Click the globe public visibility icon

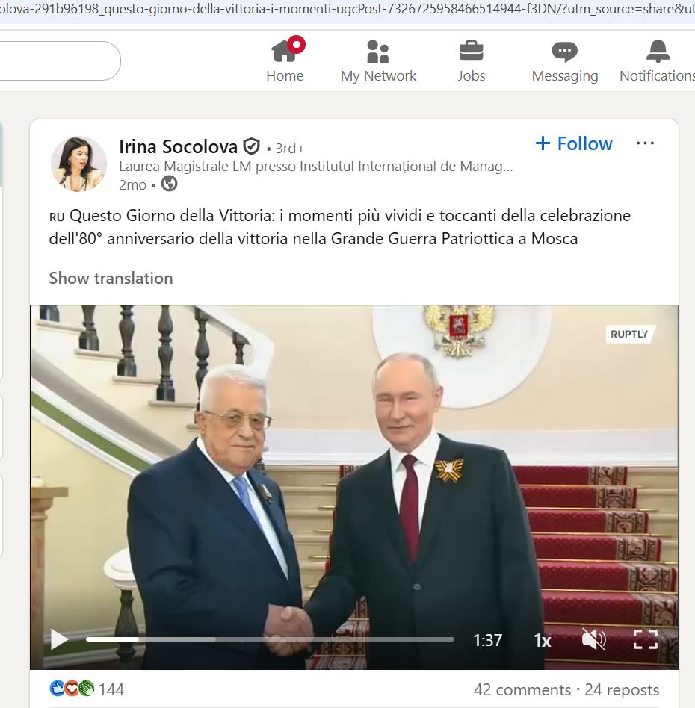(169, 184)
